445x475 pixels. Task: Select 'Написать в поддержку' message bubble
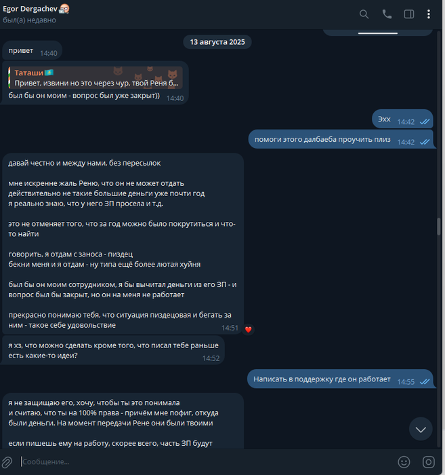tap(341, 379)
